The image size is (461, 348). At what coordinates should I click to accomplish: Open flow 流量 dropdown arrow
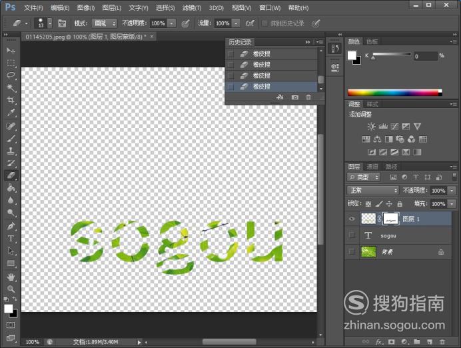(236, 23)
